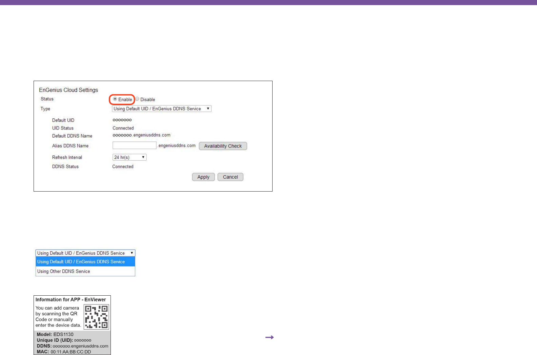Click the Unique ID (UID) line
Viewport: 537px width, 355px height.
coord(64,340)
